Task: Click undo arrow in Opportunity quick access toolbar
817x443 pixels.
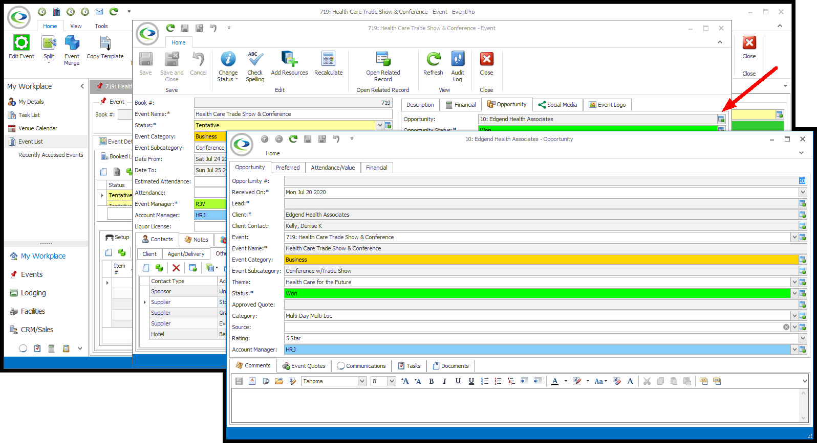Action: 336,139
